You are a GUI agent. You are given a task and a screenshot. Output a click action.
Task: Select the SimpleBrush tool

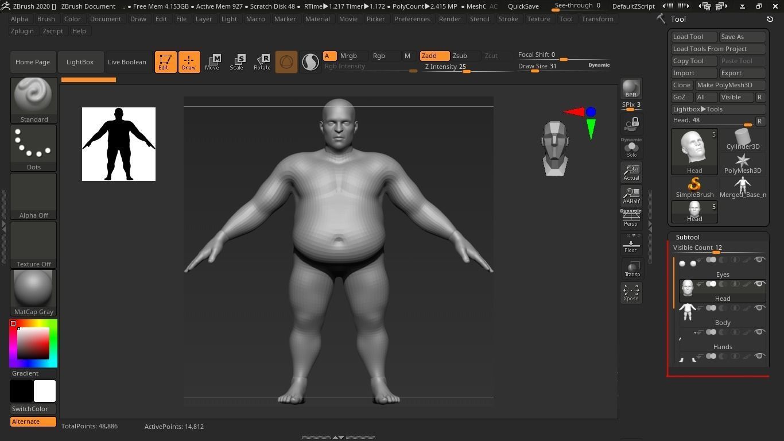[694, 187]
